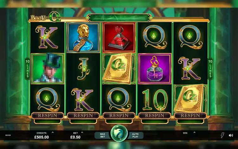Toggle quick spin lightning bolt
The height and width of the screenshot is (149, 238).
(x=222, y=135)
